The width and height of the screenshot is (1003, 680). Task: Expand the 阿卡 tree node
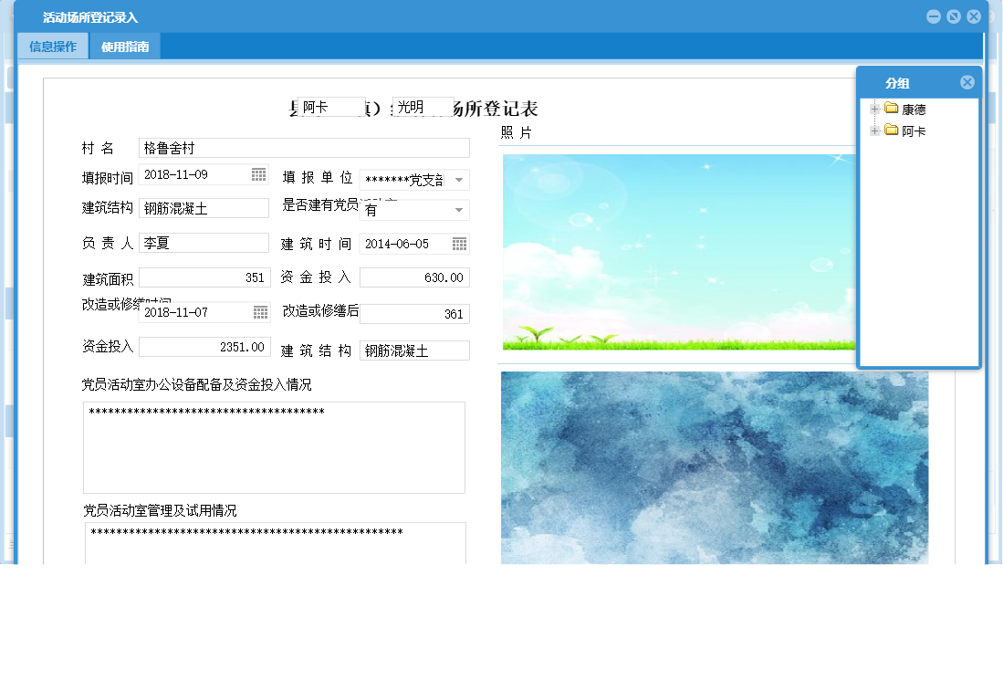(874, 131)
